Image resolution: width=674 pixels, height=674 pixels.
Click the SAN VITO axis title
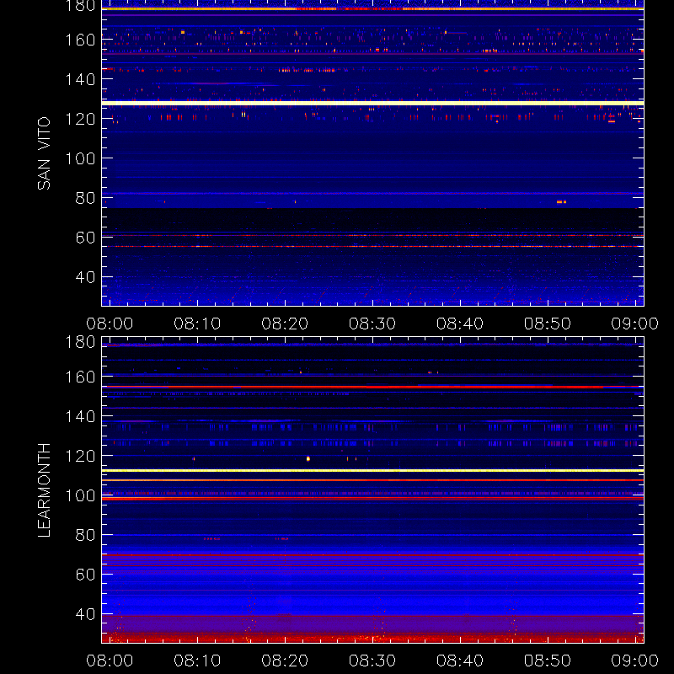(44, 153)
